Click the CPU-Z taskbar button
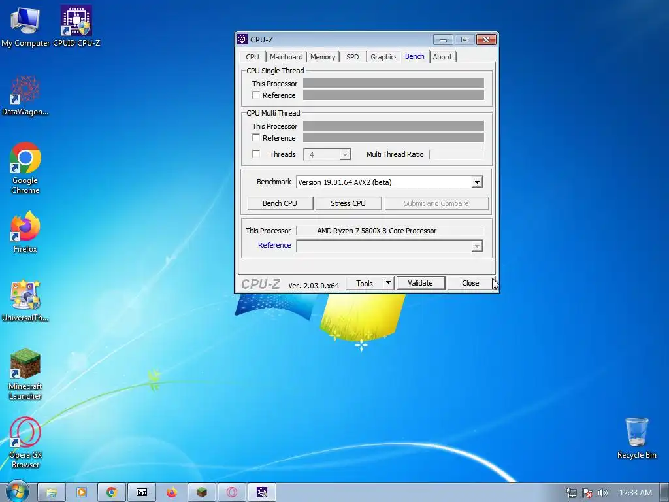The width and height of the screenshot is (669, 502). (262, 493)
